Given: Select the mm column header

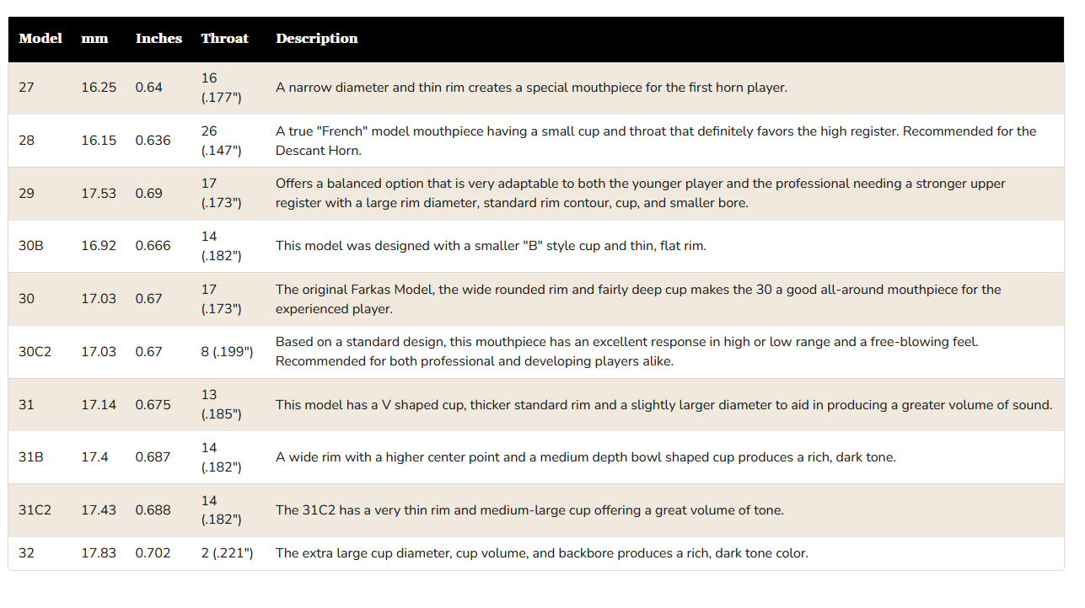Looking at the screenshot, I should pos(94,39).
